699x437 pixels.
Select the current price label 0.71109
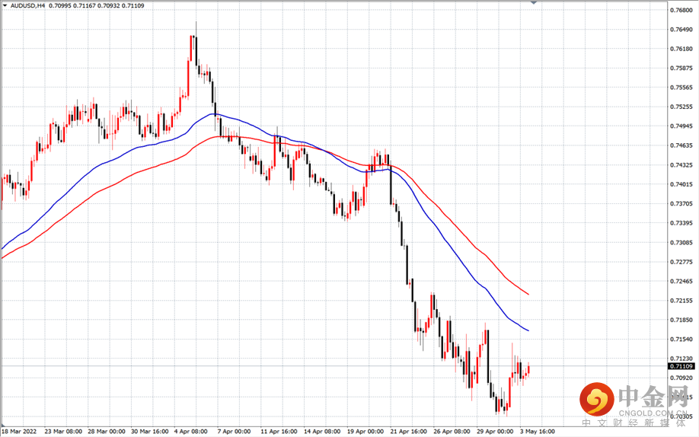click(x=681, y=366)
